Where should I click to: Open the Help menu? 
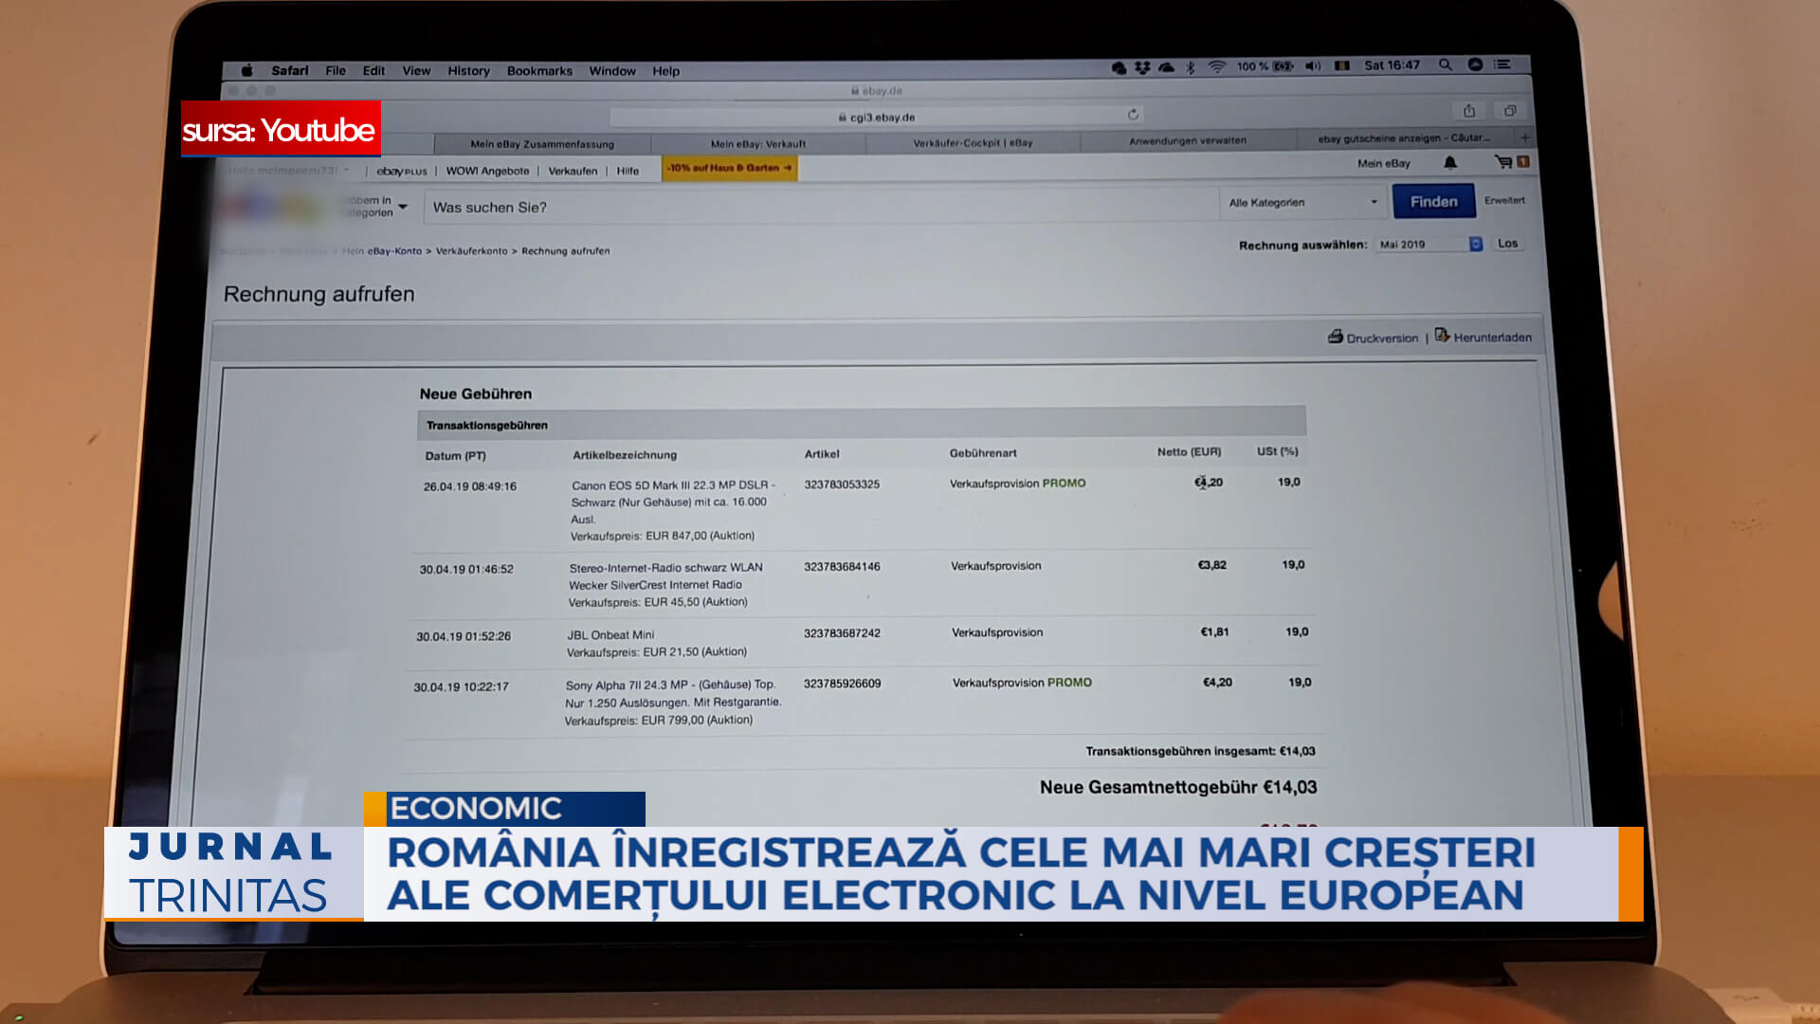[x=665, y=70]
